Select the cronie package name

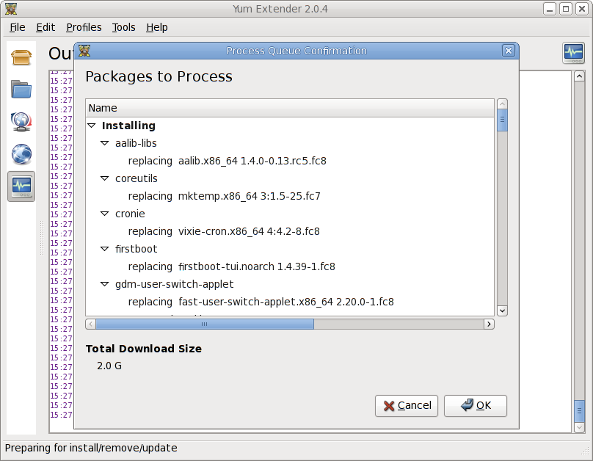pos(130,214)
